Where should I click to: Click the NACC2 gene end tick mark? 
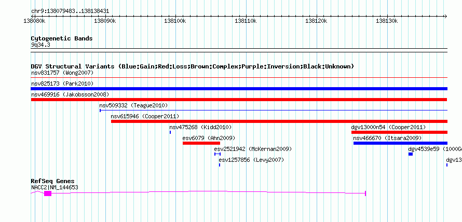coord(365,193)
